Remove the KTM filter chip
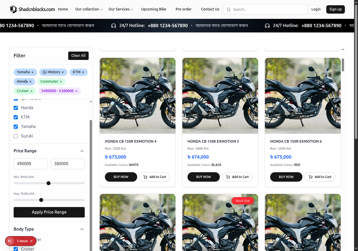358x251 pixels. (83, 72)
